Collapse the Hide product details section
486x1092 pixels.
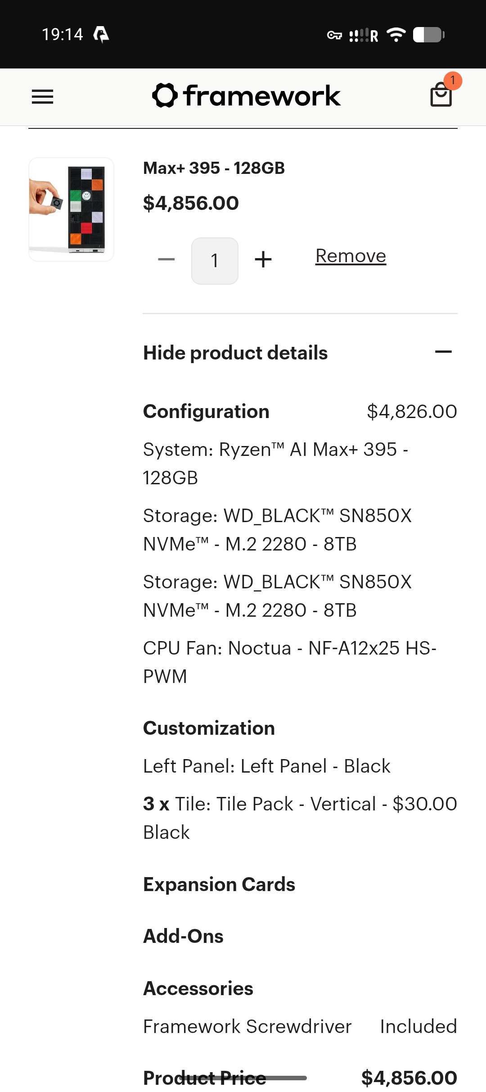tap(235, 353)
